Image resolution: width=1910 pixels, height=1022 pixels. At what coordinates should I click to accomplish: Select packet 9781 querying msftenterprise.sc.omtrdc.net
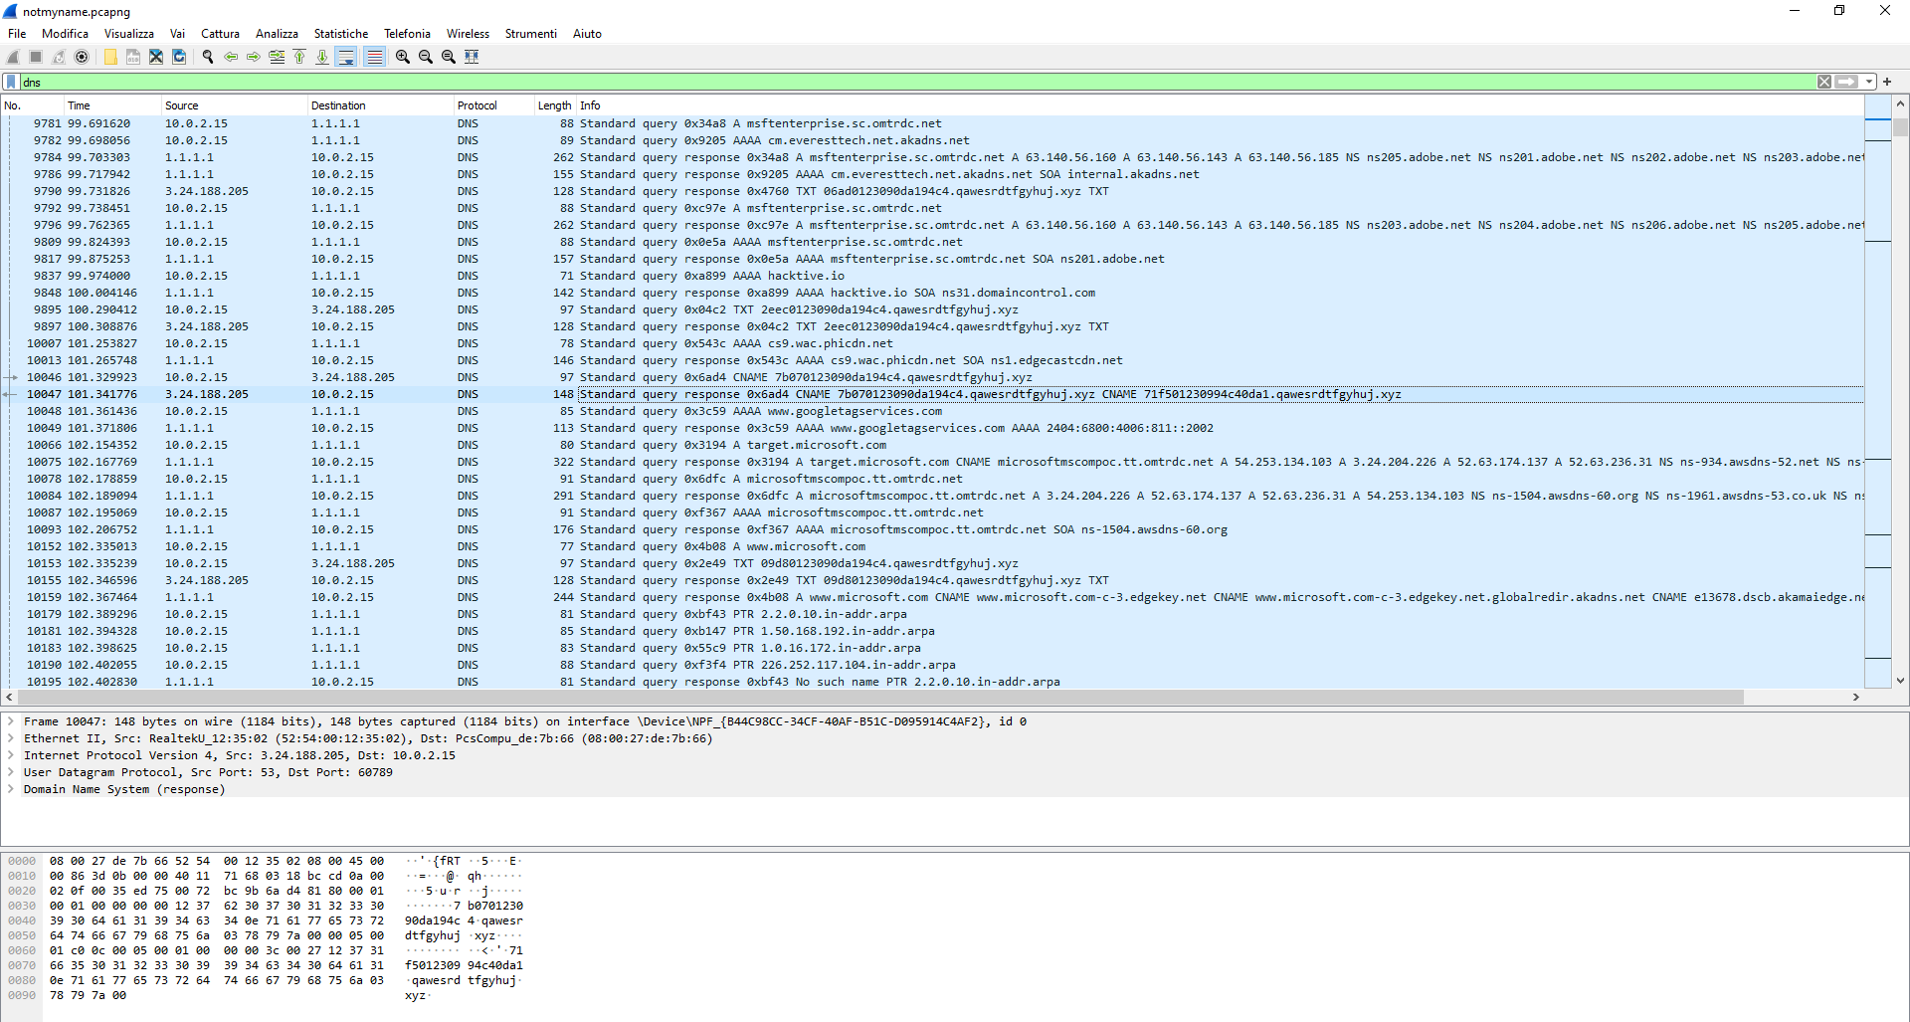tap(932, 123)
